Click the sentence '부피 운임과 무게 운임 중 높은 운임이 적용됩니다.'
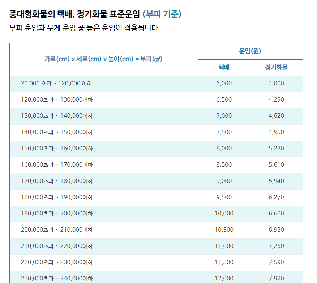The image size is (317, 283). [85, 28]
